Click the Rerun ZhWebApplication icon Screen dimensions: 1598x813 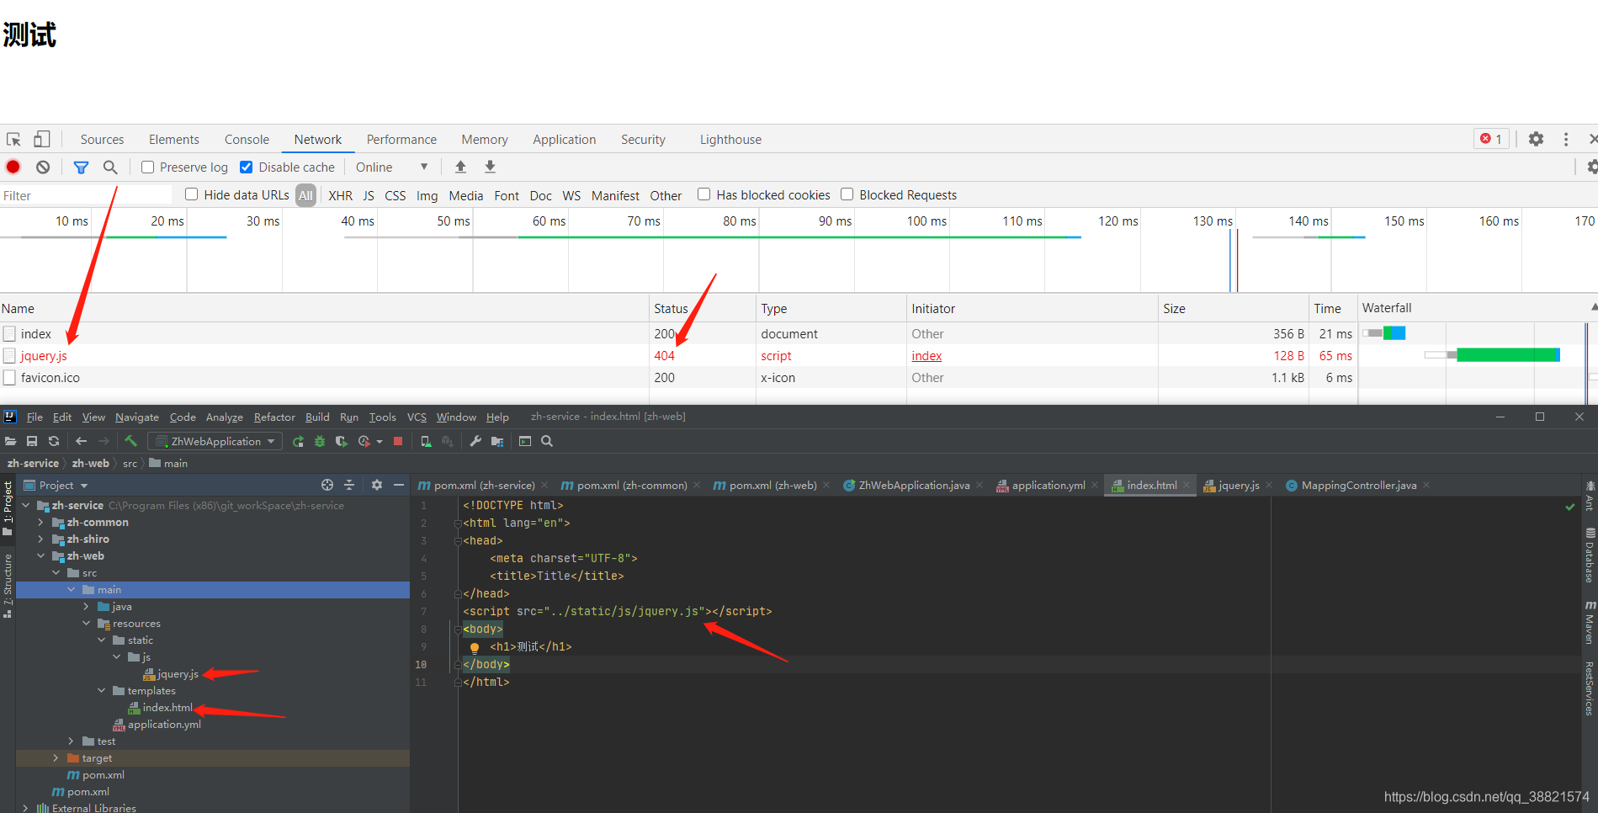click(298, 441)
